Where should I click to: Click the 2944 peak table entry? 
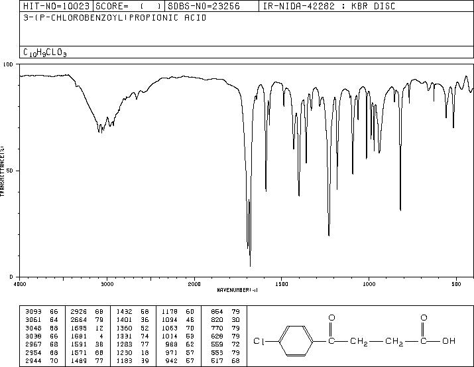[x=41, y=360]
